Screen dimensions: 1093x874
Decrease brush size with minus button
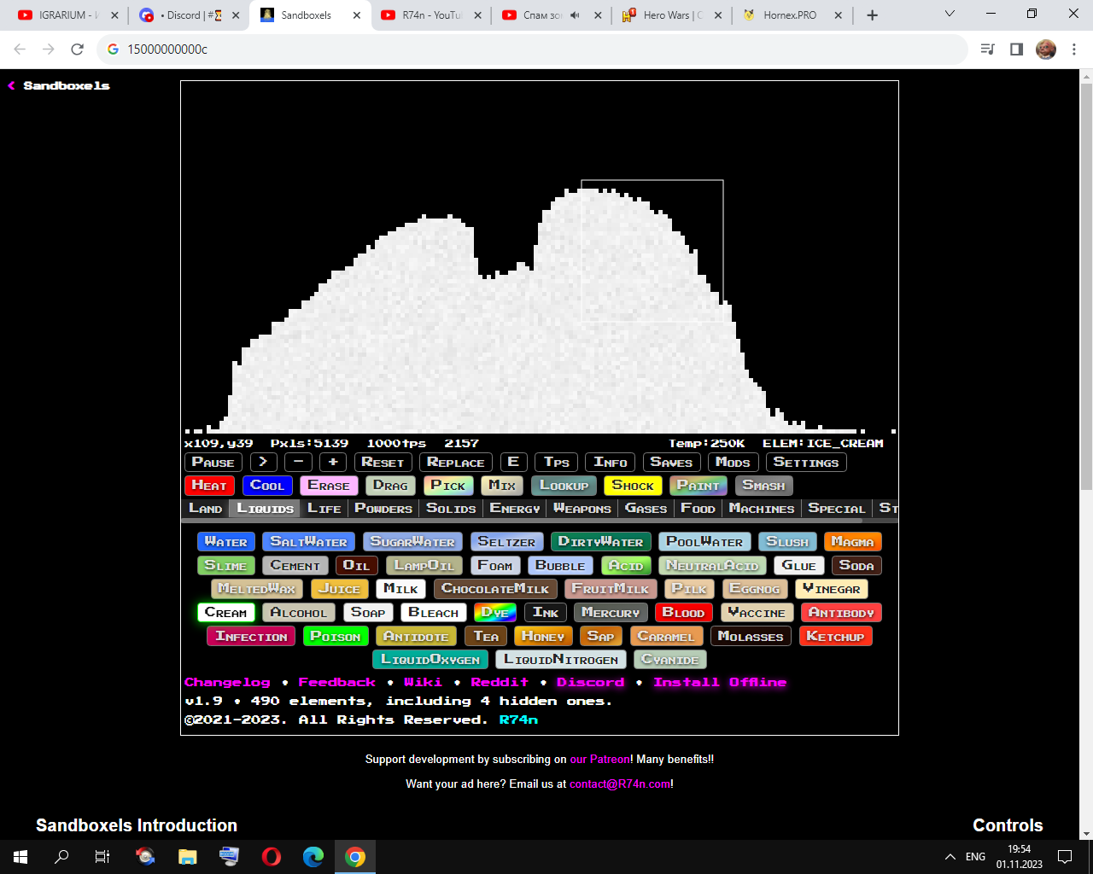point(298,463)
